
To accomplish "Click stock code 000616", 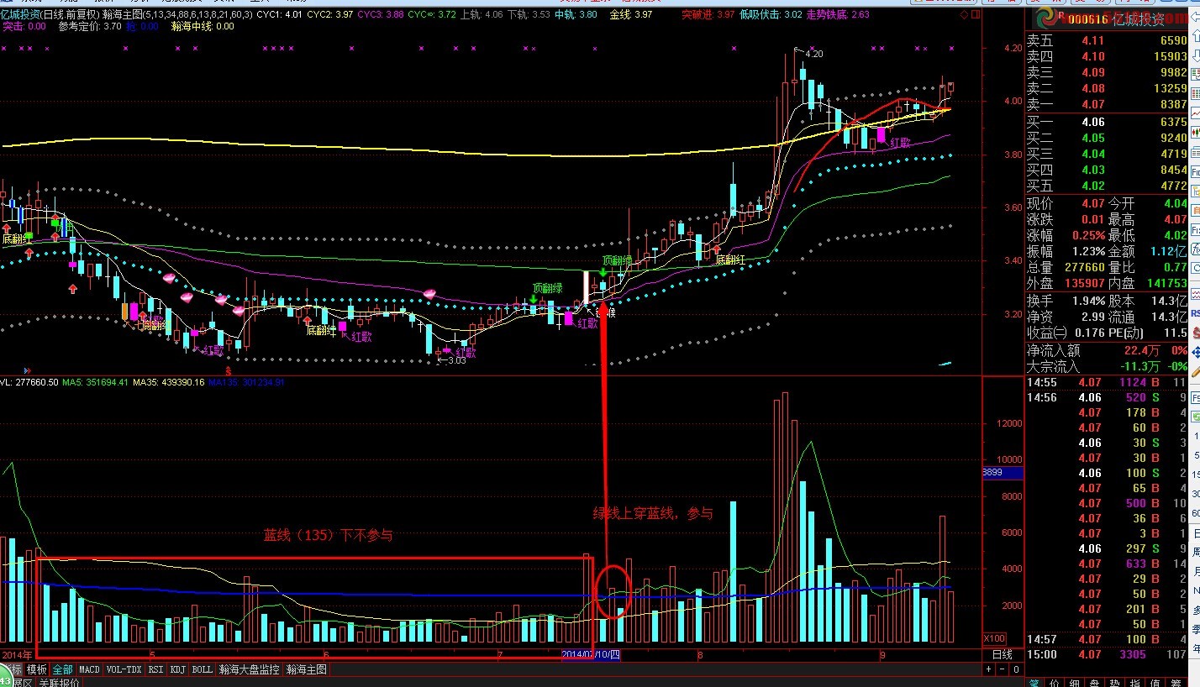I will 1090,19.
